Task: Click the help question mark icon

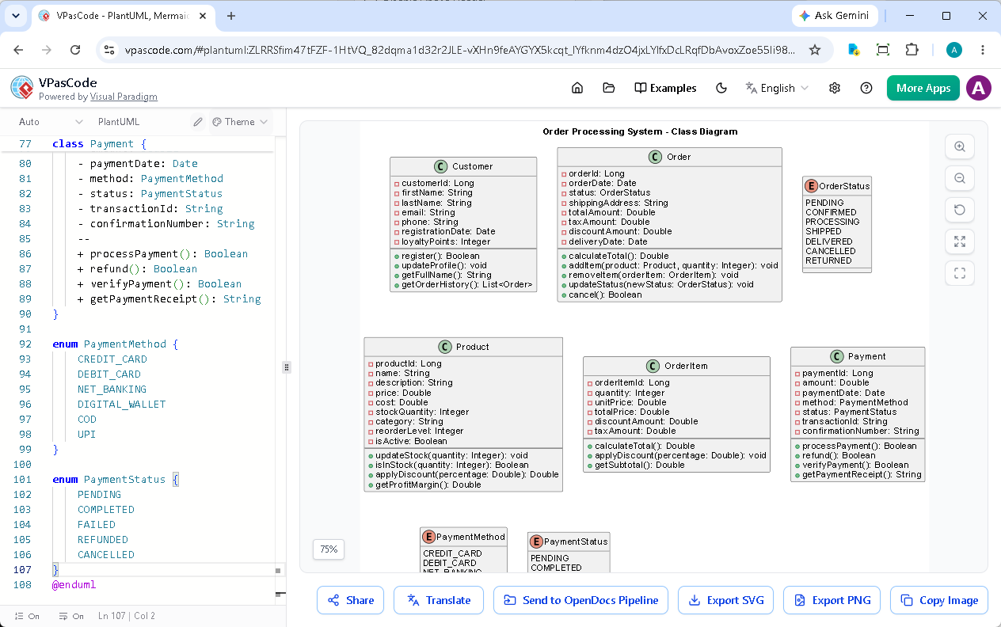Action: pyautogui.click(x=866, y=88)
